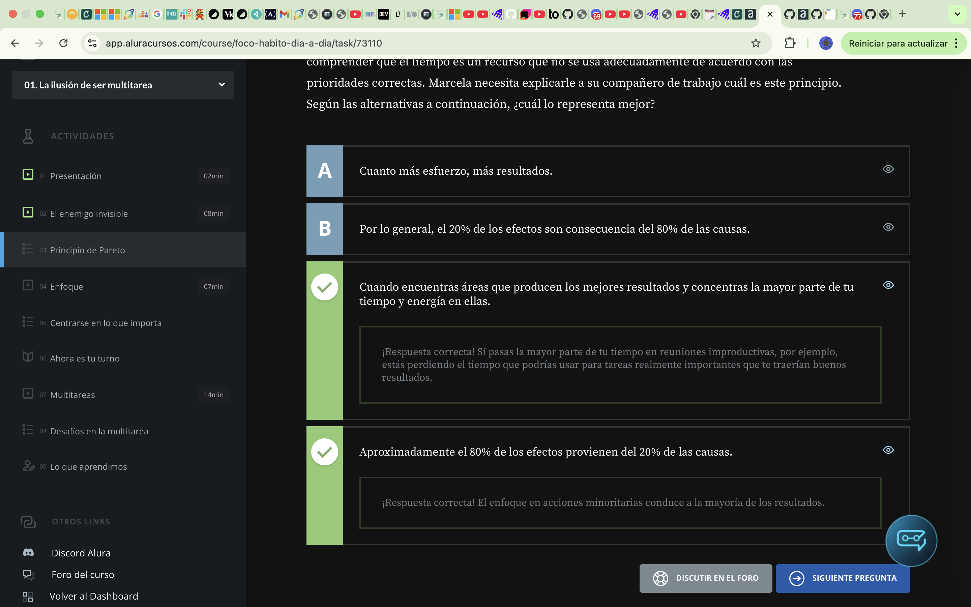Switch to the Slack browser tab
This screenshot has width=971, height=607.
pos(185,15)
